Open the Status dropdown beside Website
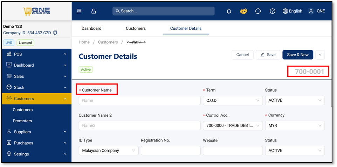Viewport: 337px width, 167px height. point(295,151)
